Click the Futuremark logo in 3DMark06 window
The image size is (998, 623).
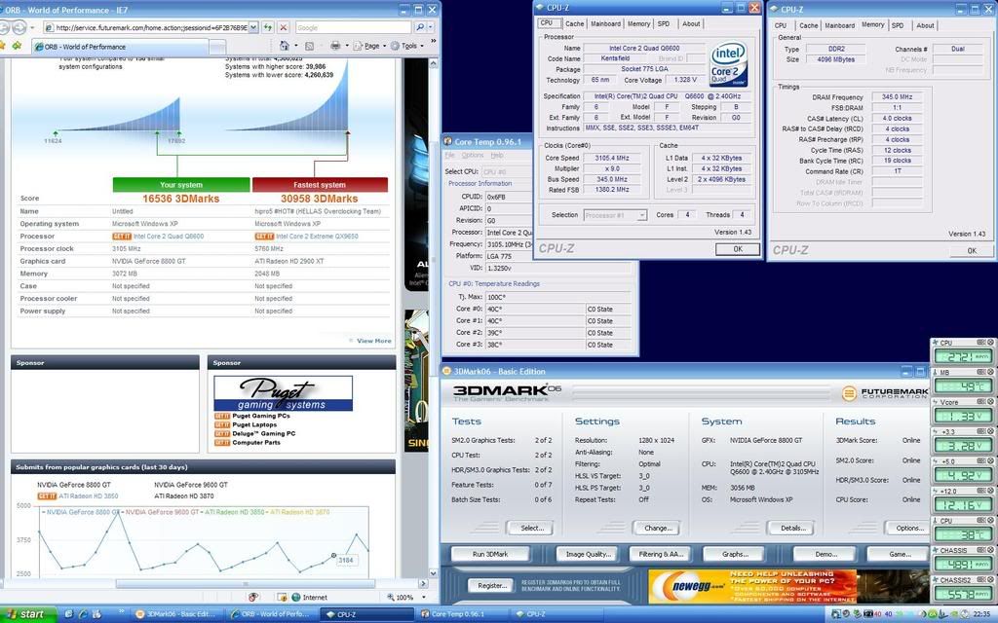click(884, 393)
